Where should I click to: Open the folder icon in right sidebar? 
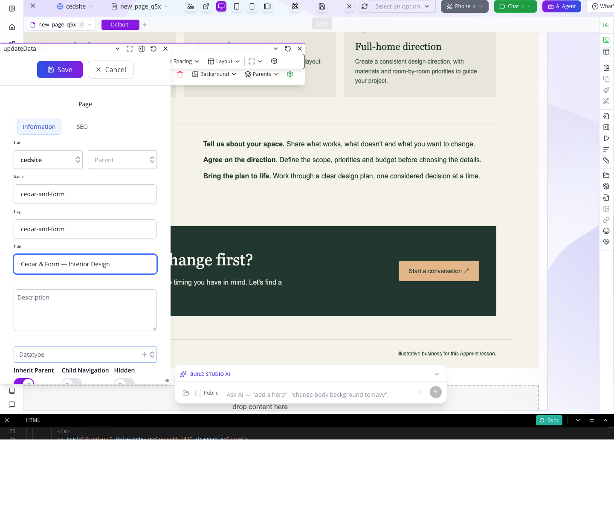[606, 175]
